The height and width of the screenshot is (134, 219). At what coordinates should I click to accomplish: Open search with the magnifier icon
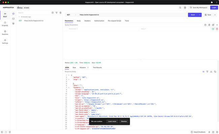coord(180,8)
